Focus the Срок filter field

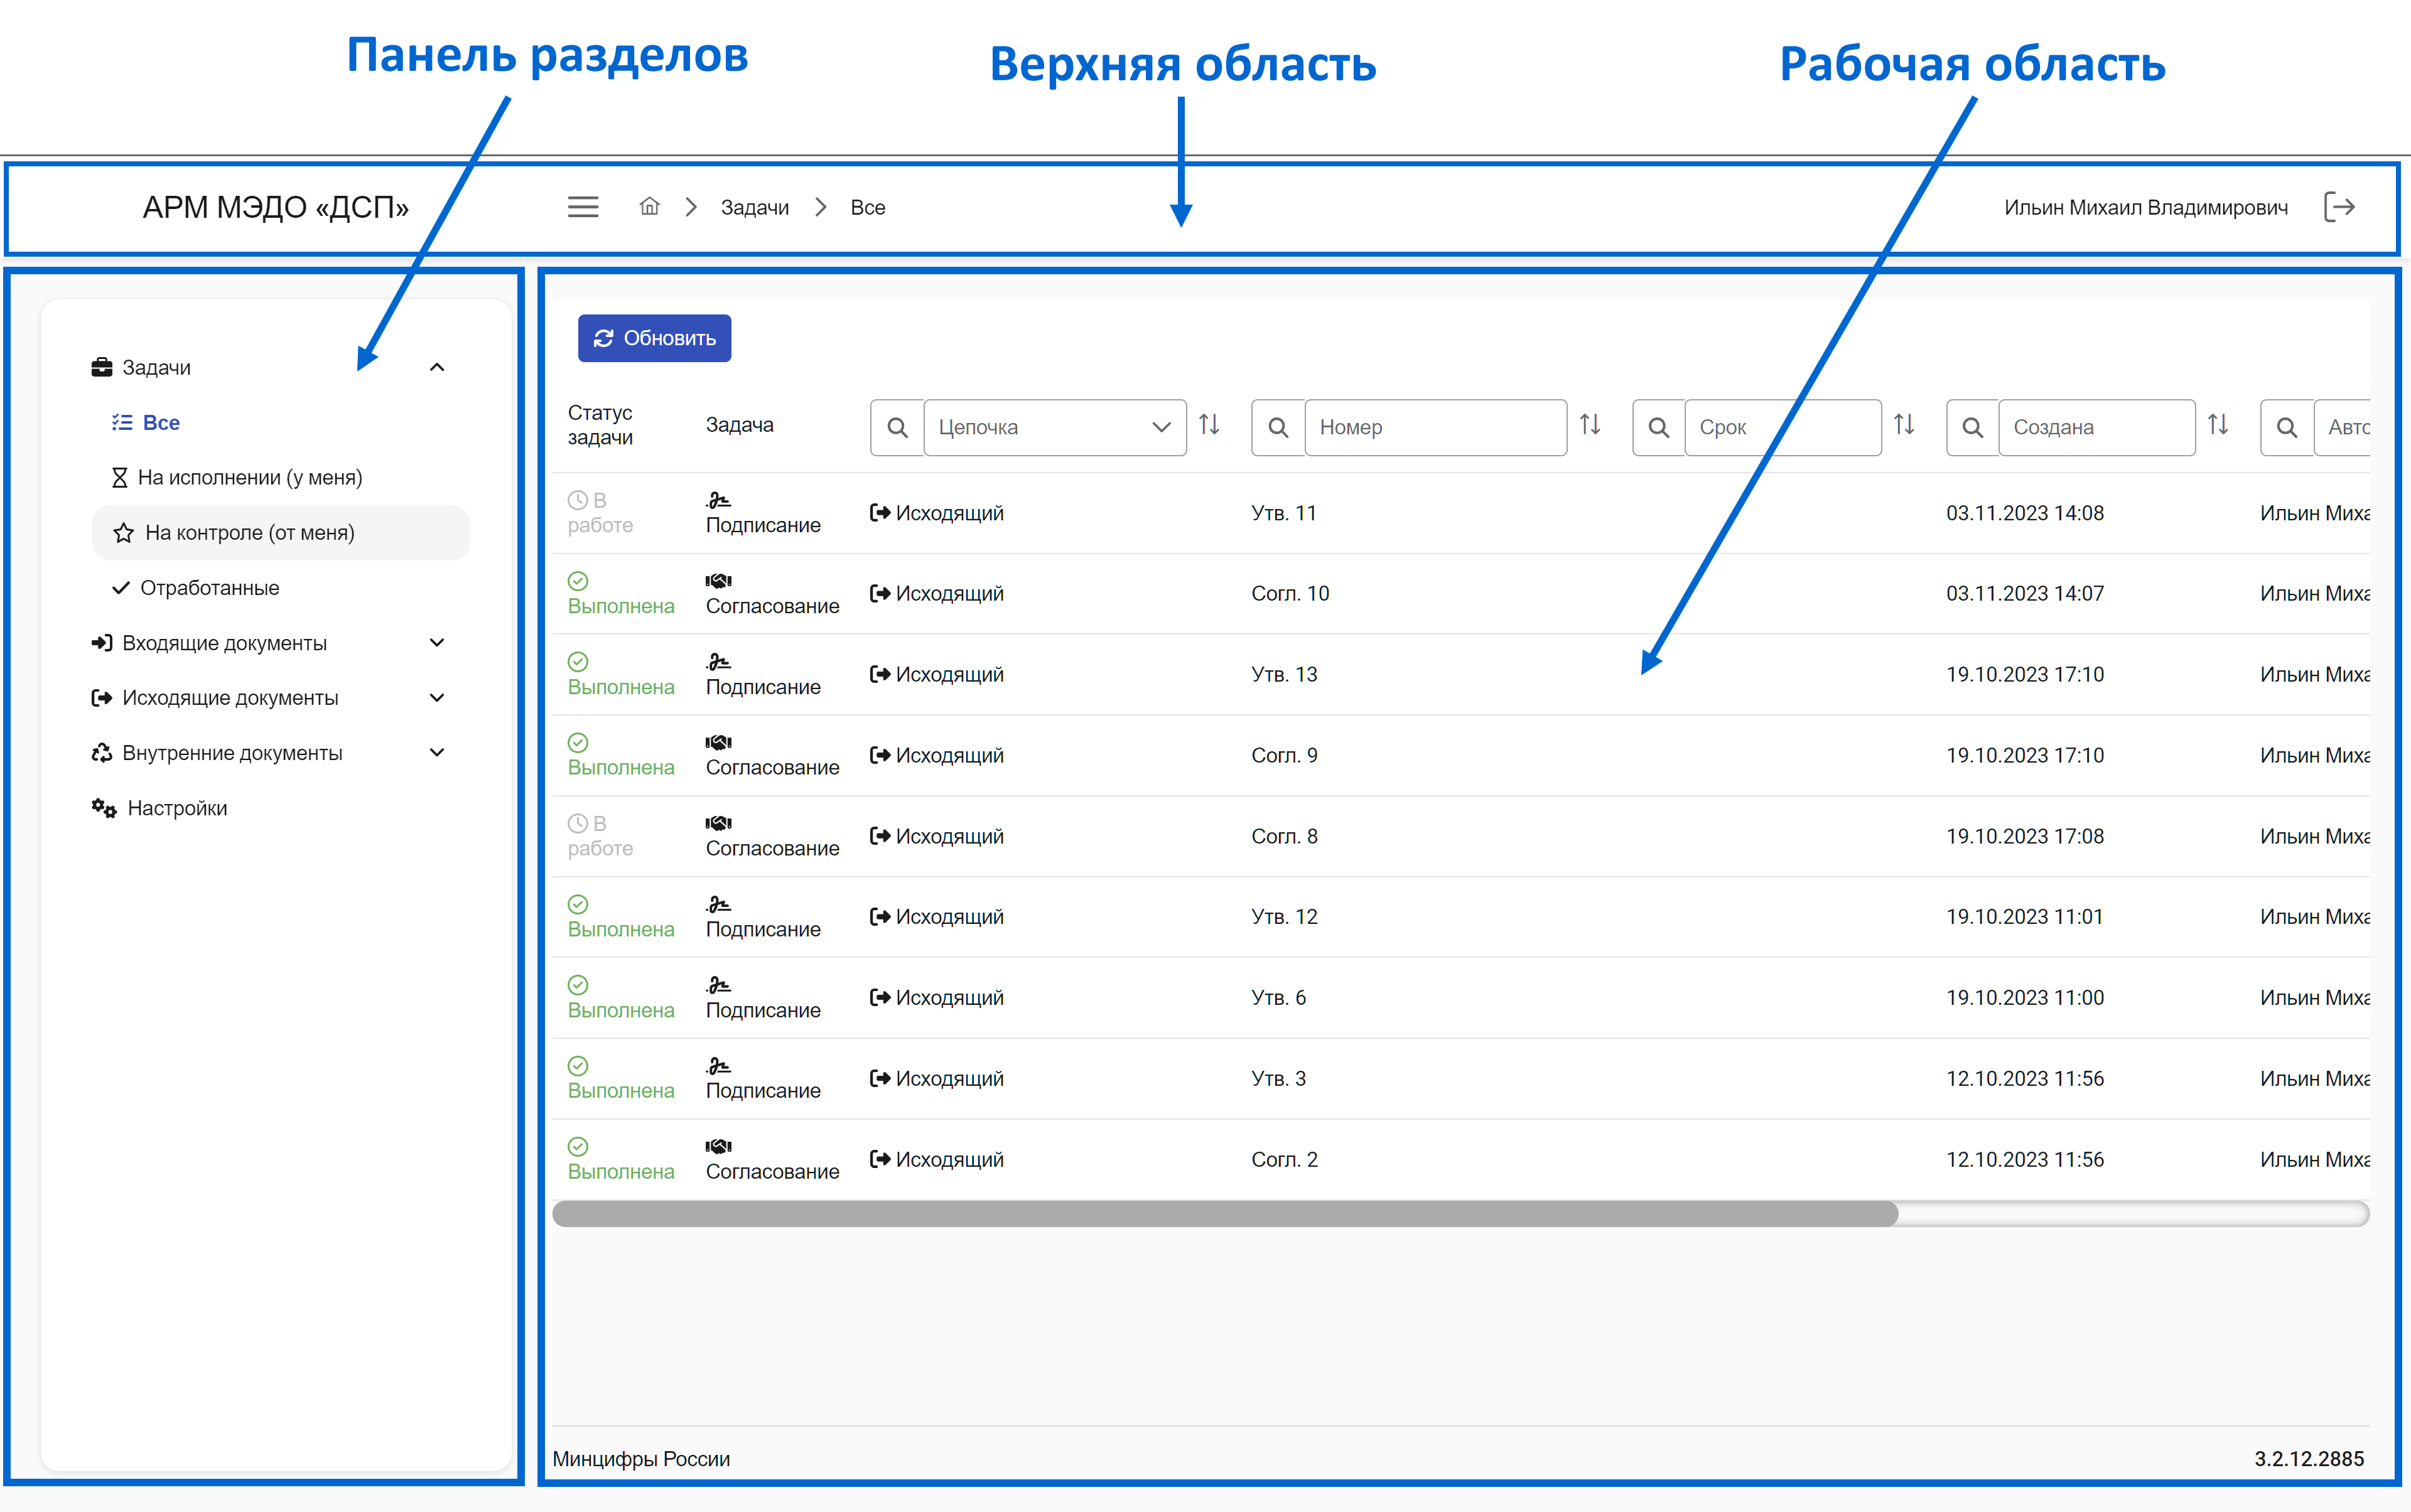1783,427
